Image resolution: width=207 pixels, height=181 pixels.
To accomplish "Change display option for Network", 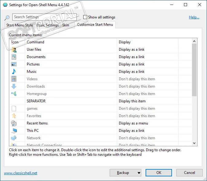I will pyautogui.click(x=137, y=138).
